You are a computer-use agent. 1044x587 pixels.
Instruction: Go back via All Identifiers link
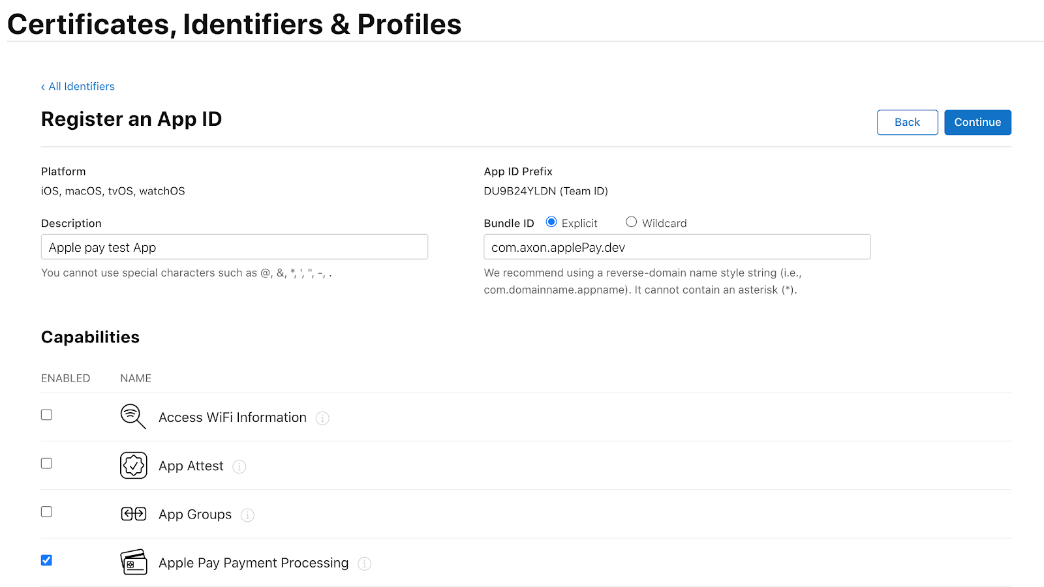[78, 86]
